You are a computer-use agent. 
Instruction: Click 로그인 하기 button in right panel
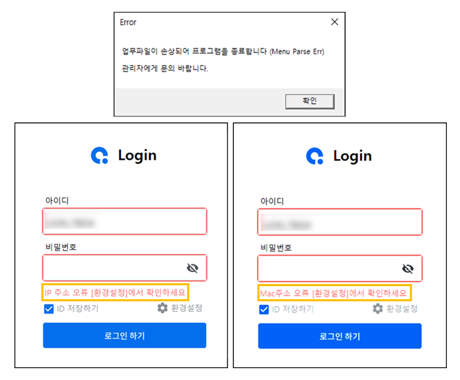click(340, 336)
